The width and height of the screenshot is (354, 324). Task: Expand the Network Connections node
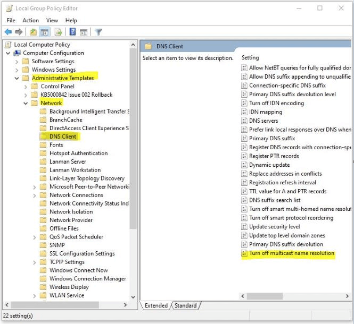(x=34, y=195)
